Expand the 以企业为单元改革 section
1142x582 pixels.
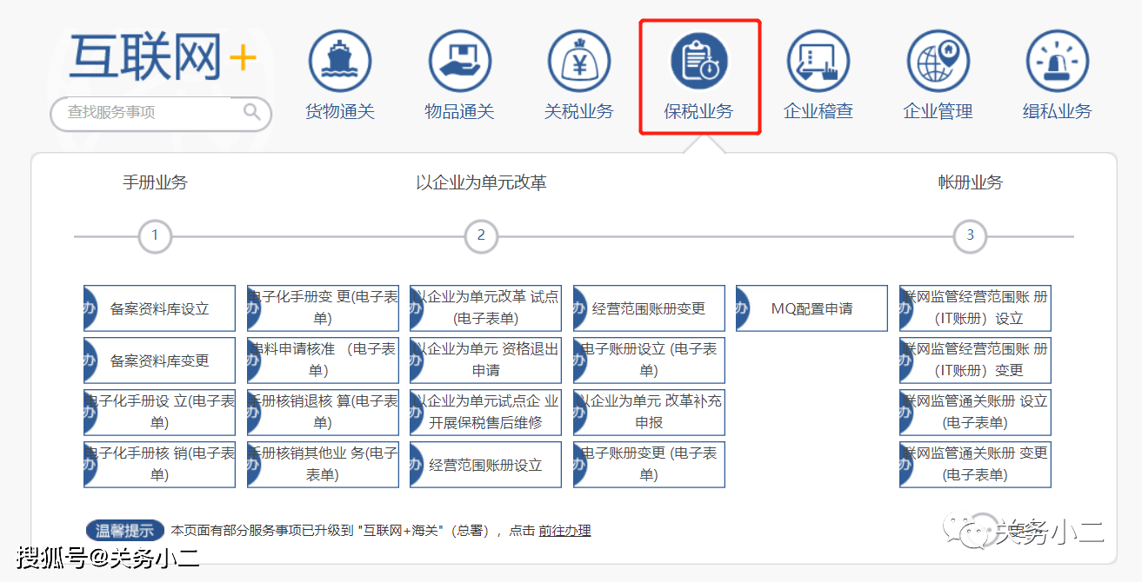[x=481, y=182]
